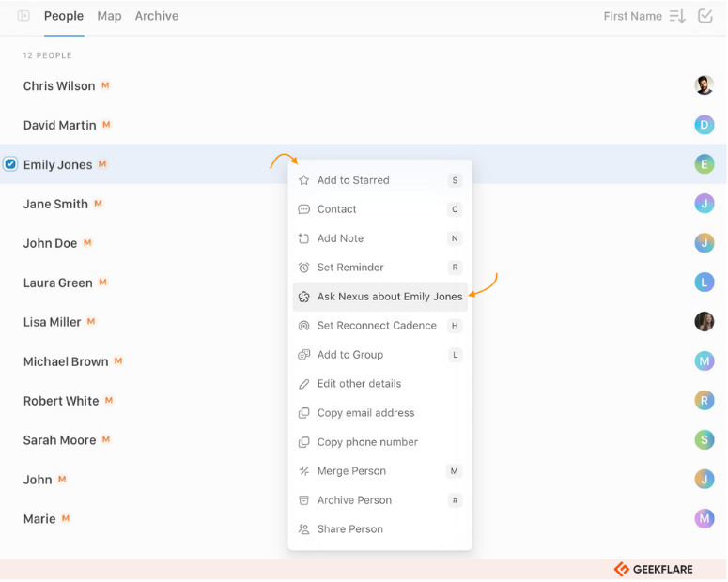Click the sort order icon

(x=677, y=16)
